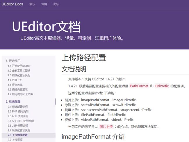The width and height of the screenshot is (189, 142).
Task: Click bullet line with snapscreenPathFormat、snapscreenUrlPrefix
Action: (108, 110)
